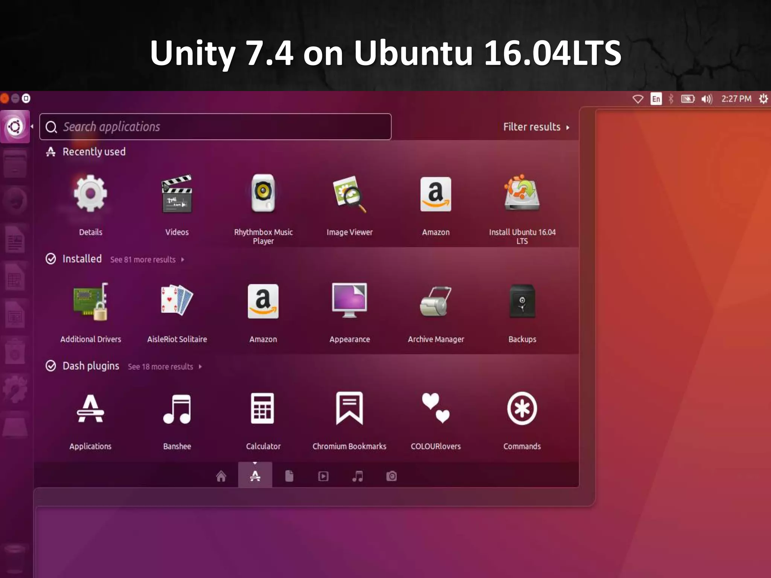Open Ubuntu Software in the launcher

(15, 352)
